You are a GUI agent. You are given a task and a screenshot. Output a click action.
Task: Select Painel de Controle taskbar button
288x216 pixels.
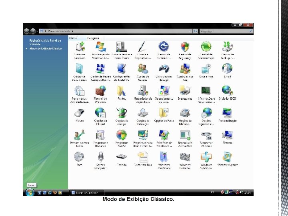point(87,193)
